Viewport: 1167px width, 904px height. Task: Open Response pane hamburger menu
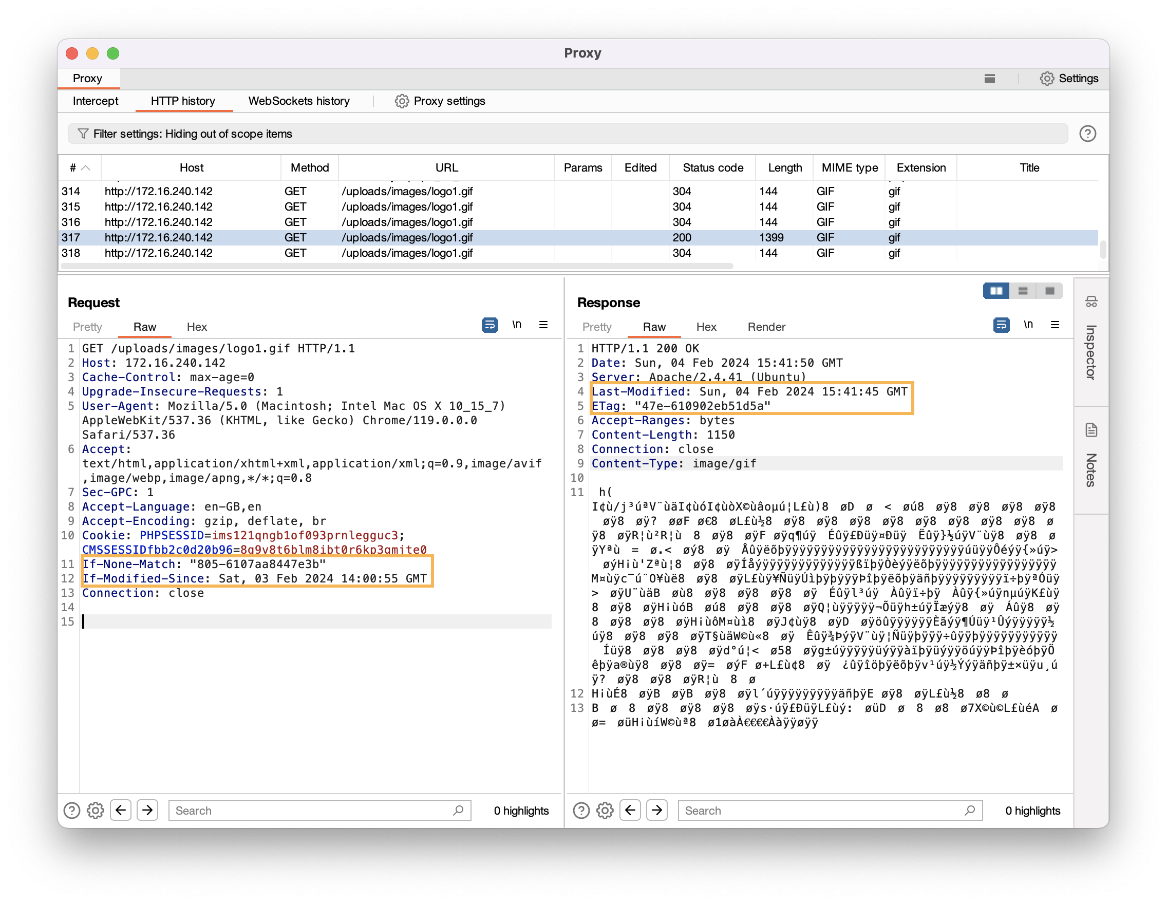pos(1055,325)
